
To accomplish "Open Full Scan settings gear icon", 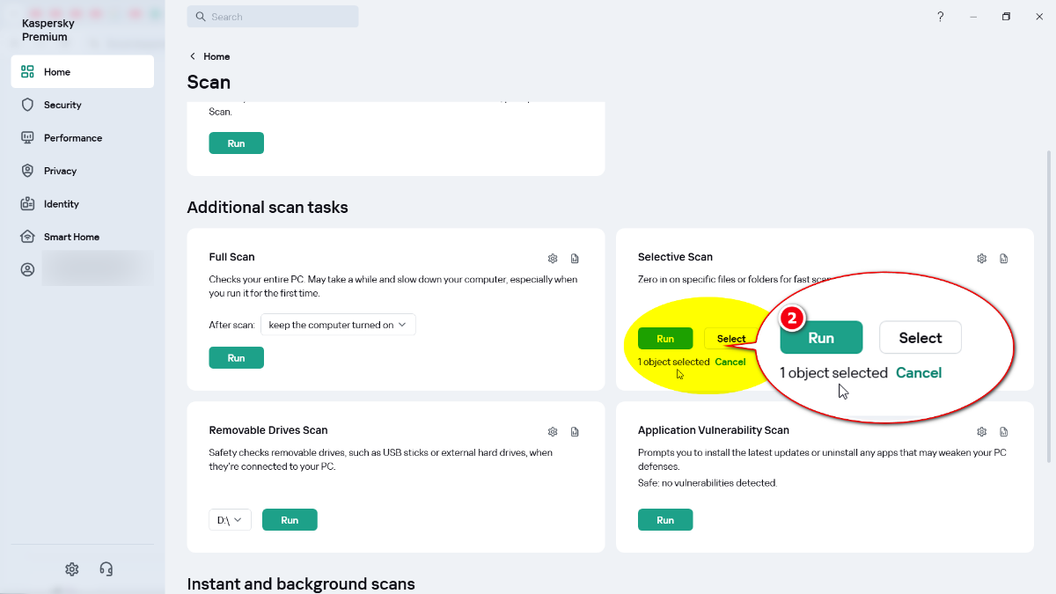I will [x=553, y=259].
